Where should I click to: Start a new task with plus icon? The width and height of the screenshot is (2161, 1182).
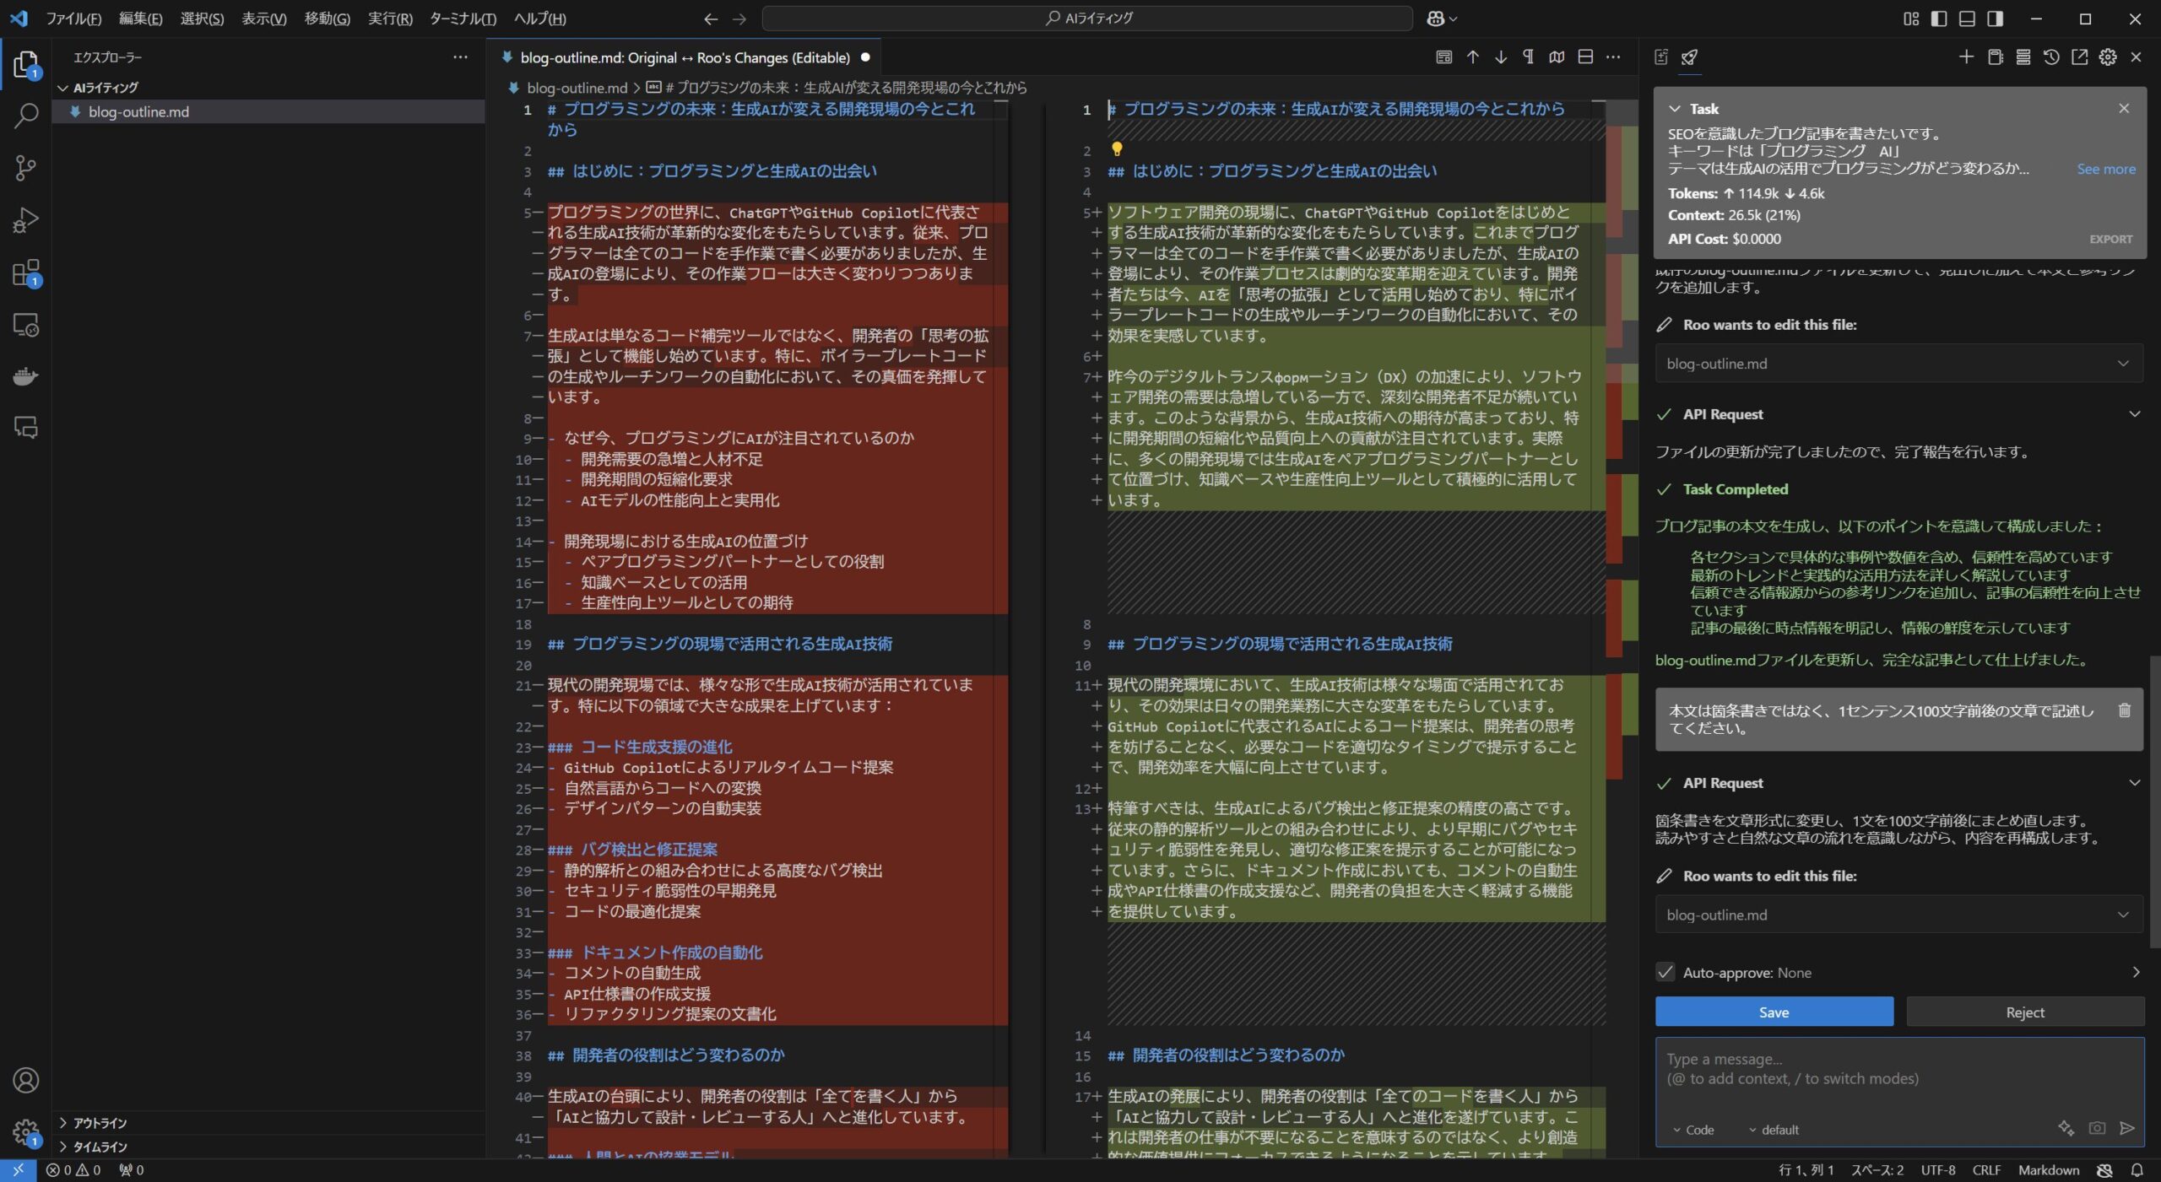(1966, 57)
